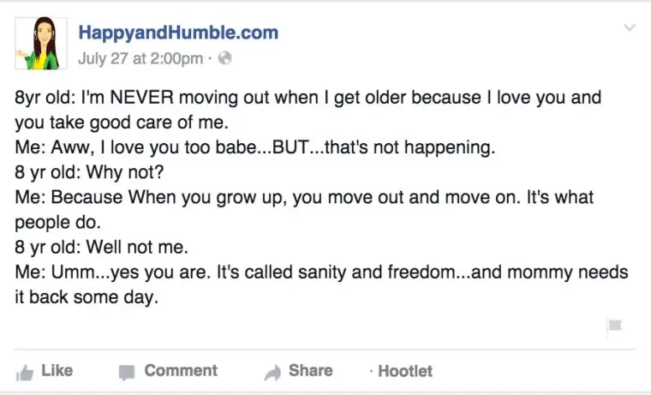Open the Hootlet link
651x395 pixels.
[x=405, y=371]
